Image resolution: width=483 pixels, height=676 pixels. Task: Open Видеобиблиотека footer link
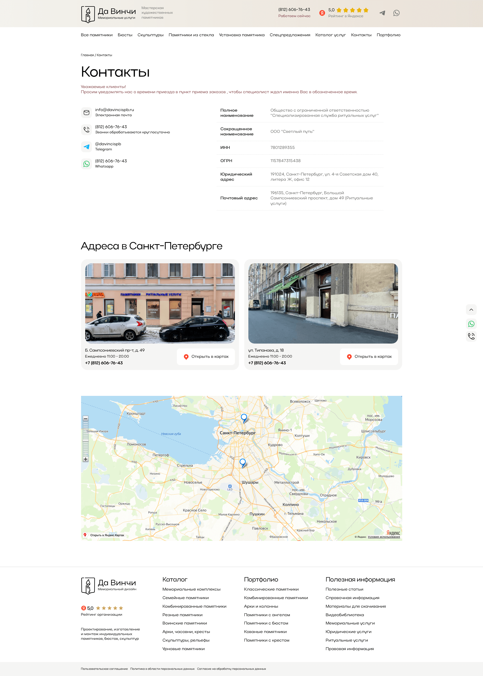click(344, 615)
